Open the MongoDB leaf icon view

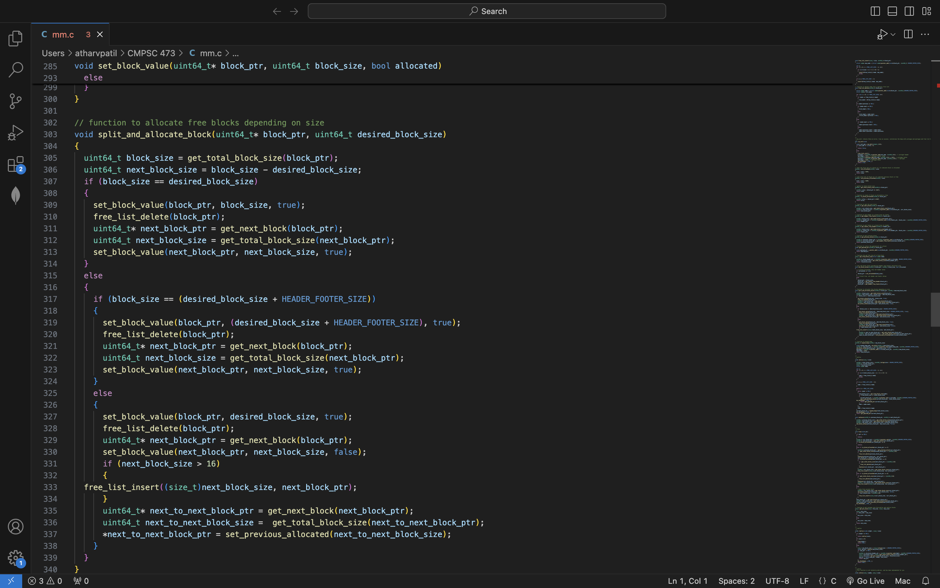tap(16, 195)
